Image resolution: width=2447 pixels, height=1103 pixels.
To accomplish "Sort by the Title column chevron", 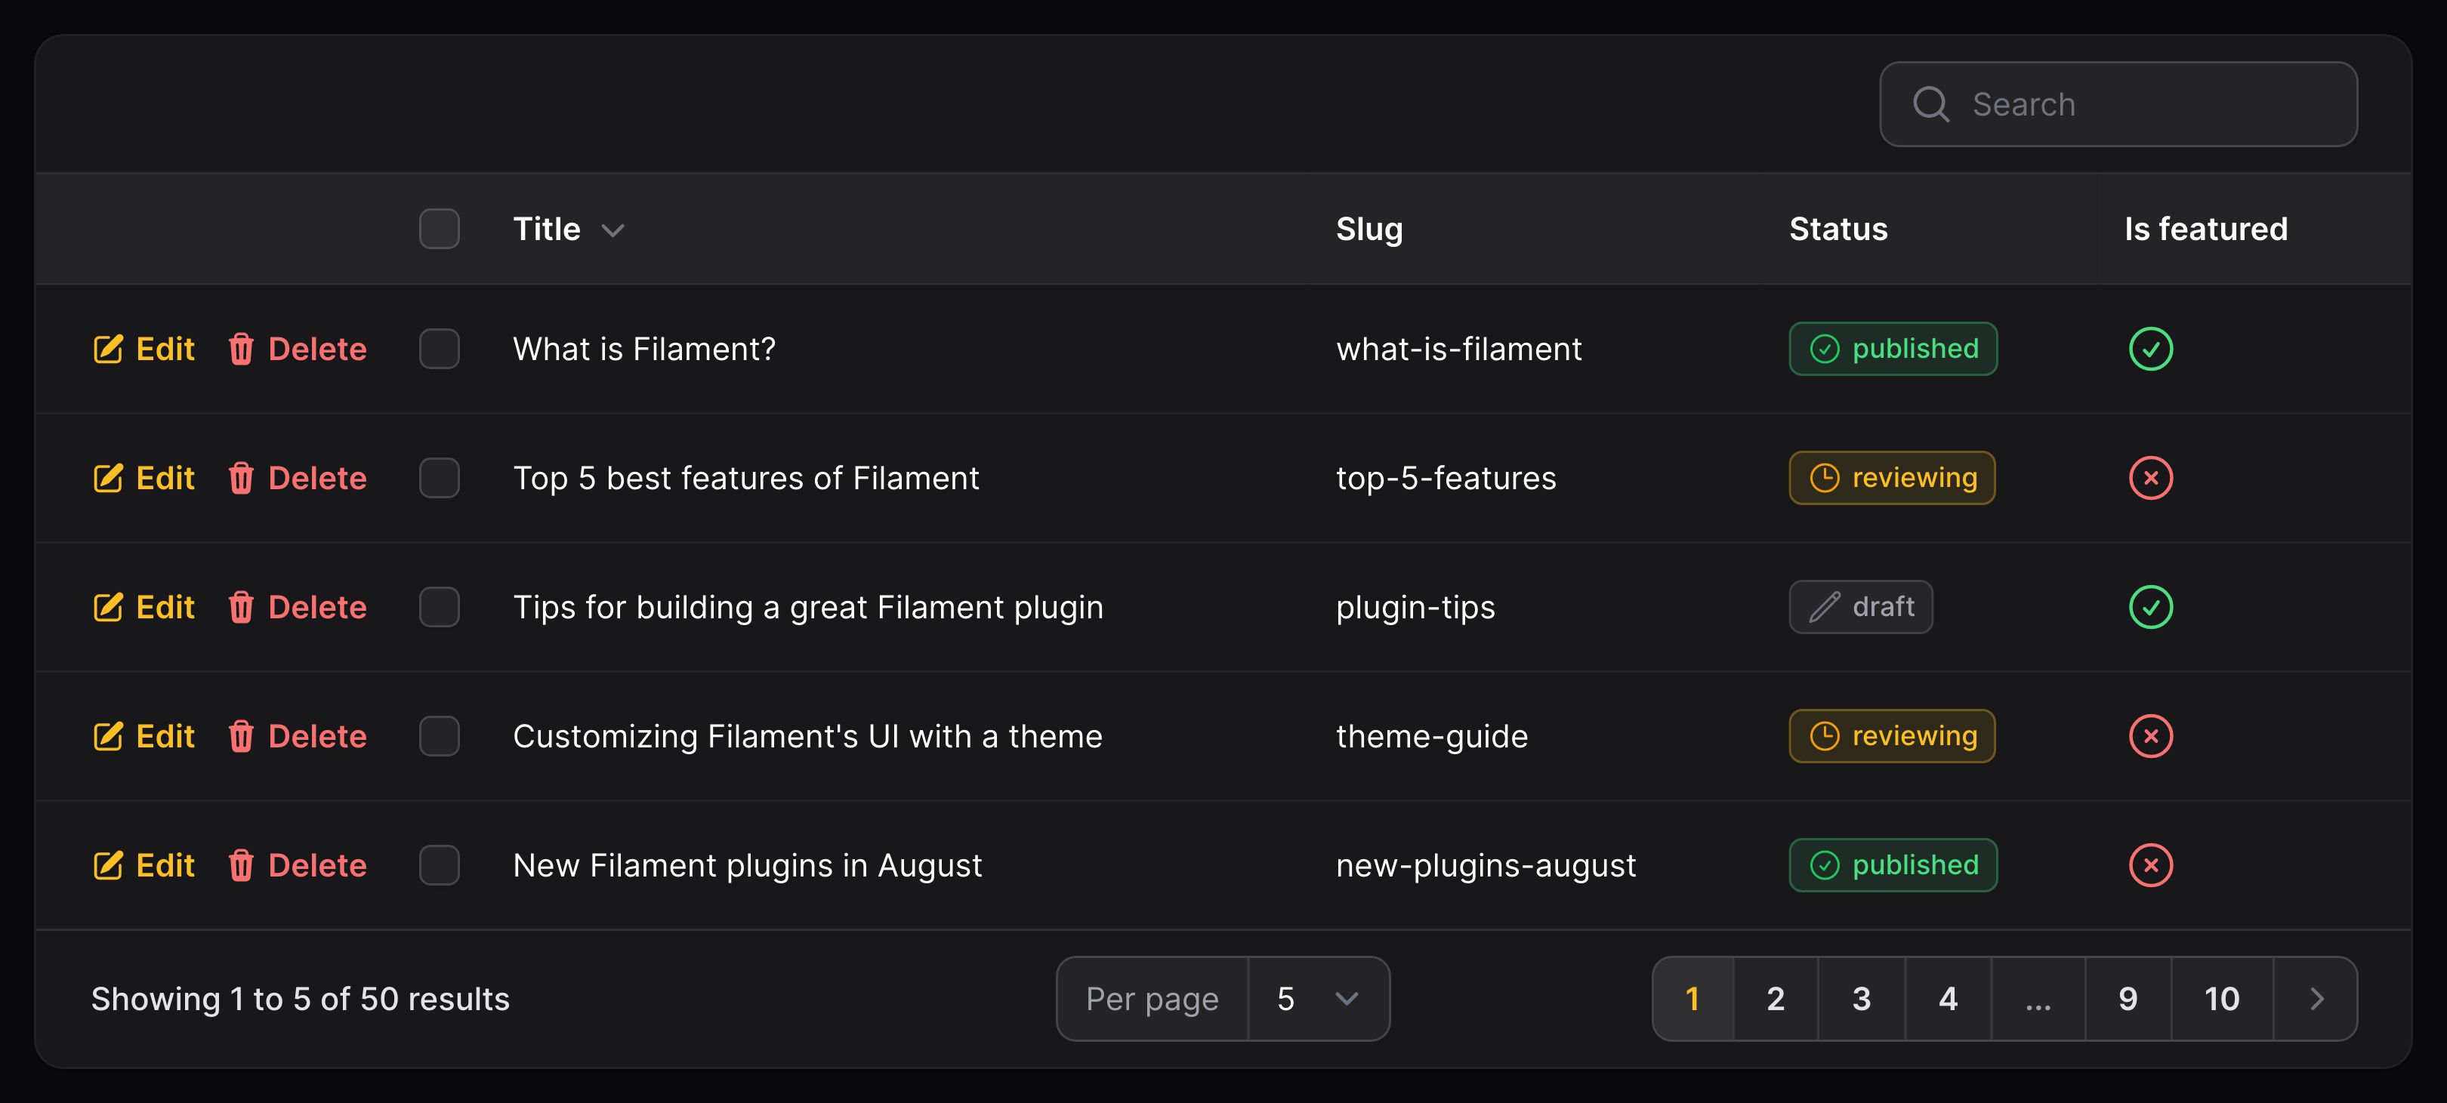I will [613, 230].
